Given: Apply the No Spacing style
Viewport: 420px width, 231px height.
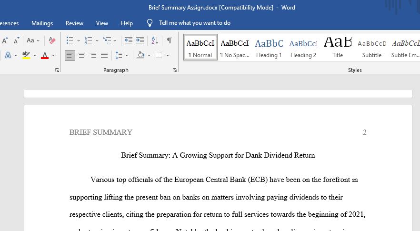Looking at the screenshot, I should [235, 47].
